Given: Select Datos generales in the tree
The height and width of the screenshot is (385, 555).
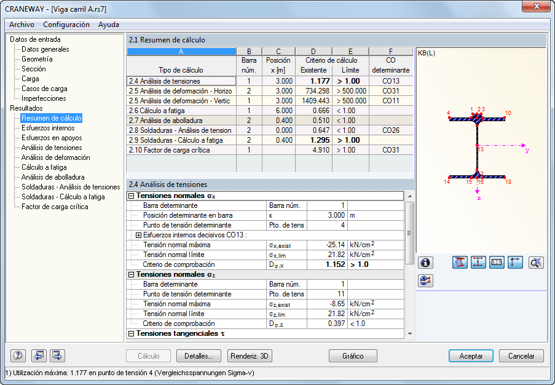Looking at the screenshot, I should point(45,49).
